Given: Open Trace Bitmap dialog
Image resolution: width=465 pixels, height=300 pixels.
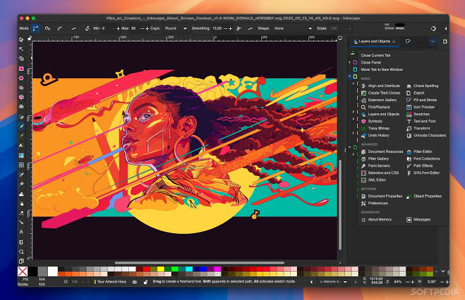Looking at the screenshot, I should click(375, 129).
